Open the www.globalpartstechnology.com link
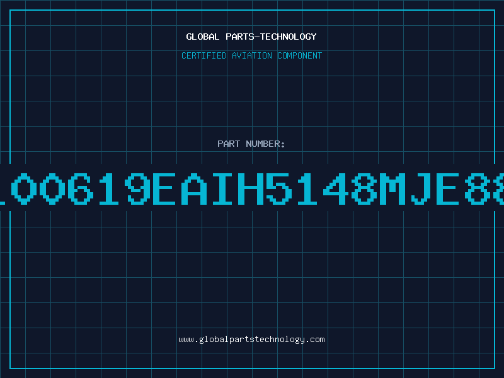Image resolution: width=504 pixels, height=378 pixels. click(x=251, y=340)
